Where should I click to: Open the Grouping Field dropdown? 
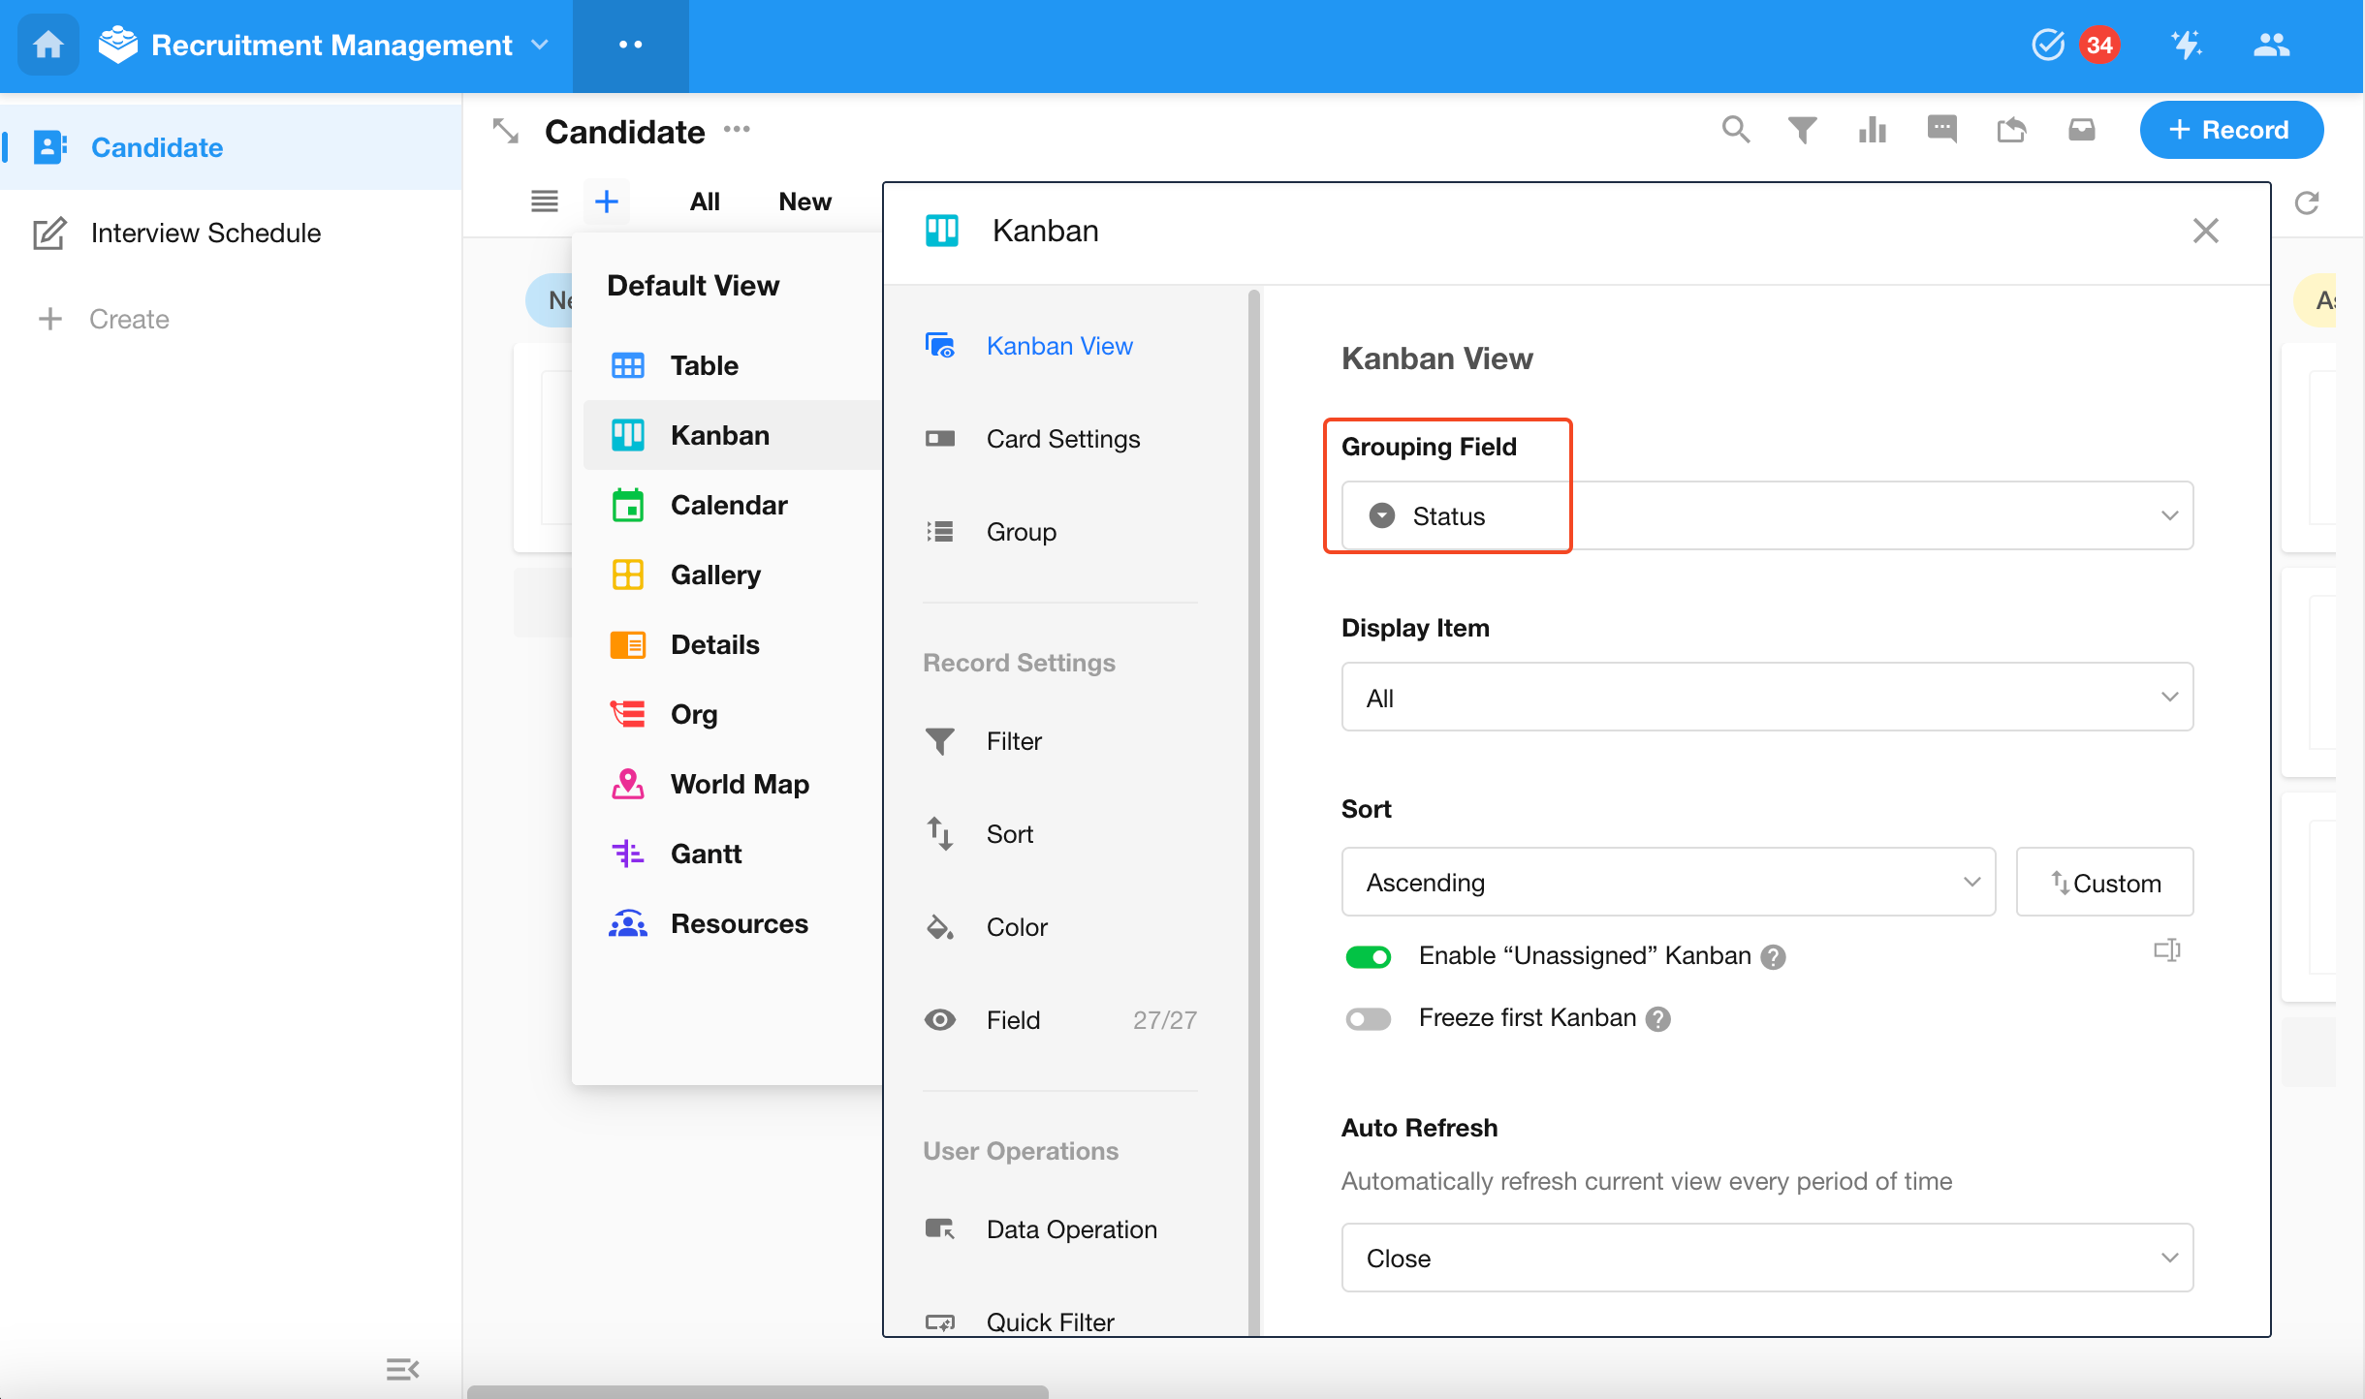coord(1767,516)
